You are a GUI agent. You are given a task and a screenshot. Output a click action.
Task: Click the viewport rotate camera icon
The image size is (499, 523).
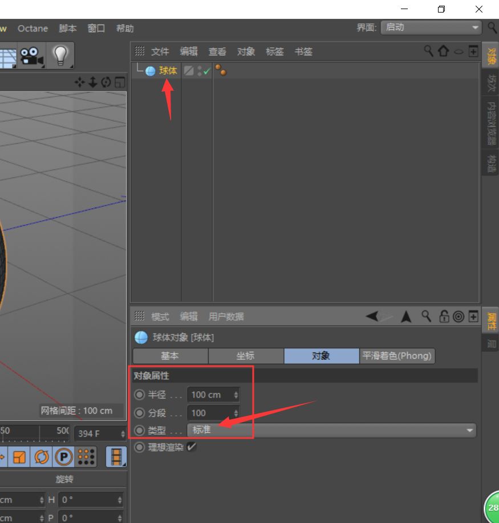[x=106, y=82]
